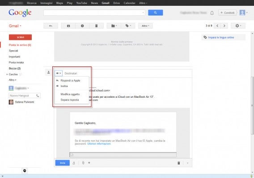Click into the Google search field
The height and width of the screenshot is (178, 254).
pos(94,13)
